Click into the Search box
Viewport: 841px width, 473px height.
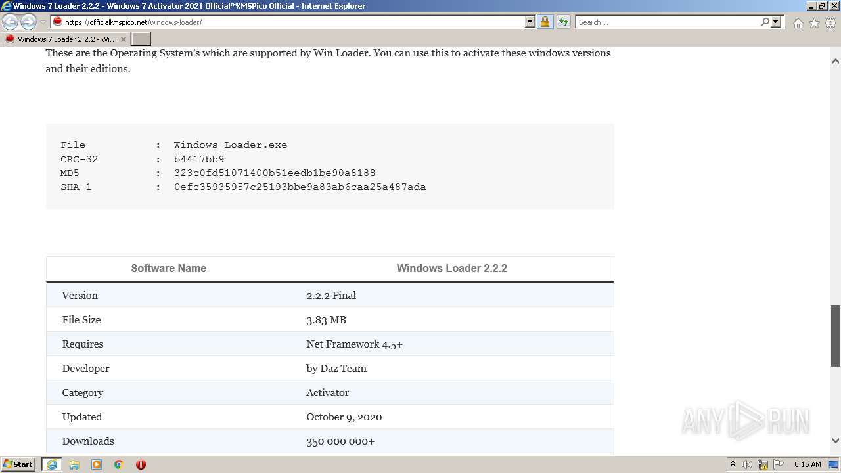(x=667, y=22)
